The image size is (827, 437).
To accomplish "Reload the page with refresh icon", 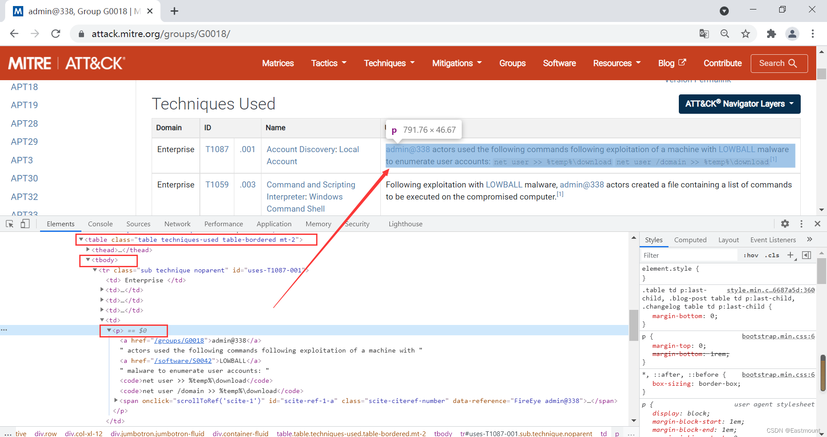I will [x=56, y=34].
